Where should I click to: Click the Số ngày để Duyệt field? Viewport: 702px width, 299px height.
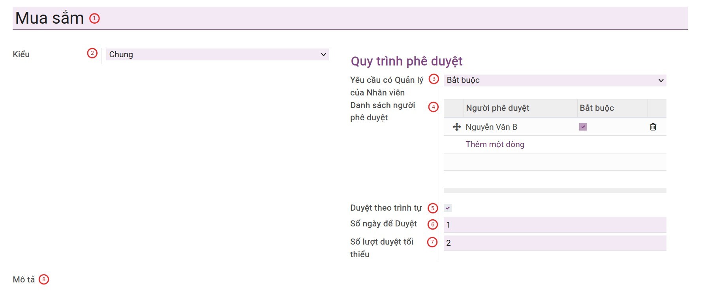pyautogui.click(x=555, y=225)
